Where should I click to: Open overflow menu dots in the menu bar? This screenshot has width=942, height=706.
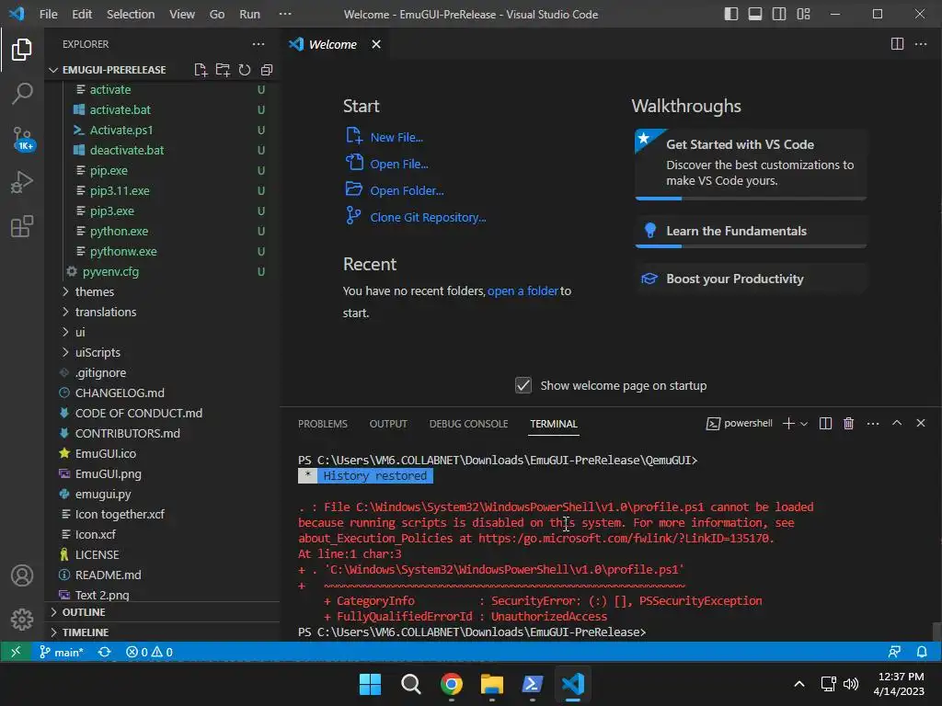tap(285, 14)
